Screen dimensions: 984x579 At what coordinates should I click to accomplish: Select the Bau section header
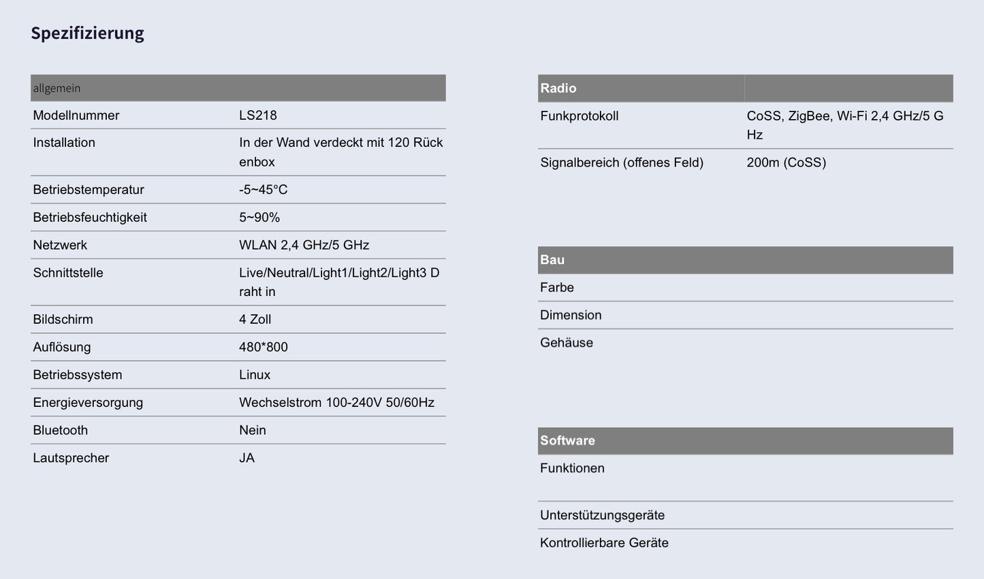pos(552,260)
